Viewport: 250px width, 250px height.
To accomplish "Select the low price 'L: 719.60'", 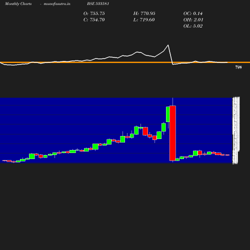I will pyautogui.click(x=144, y=20).
